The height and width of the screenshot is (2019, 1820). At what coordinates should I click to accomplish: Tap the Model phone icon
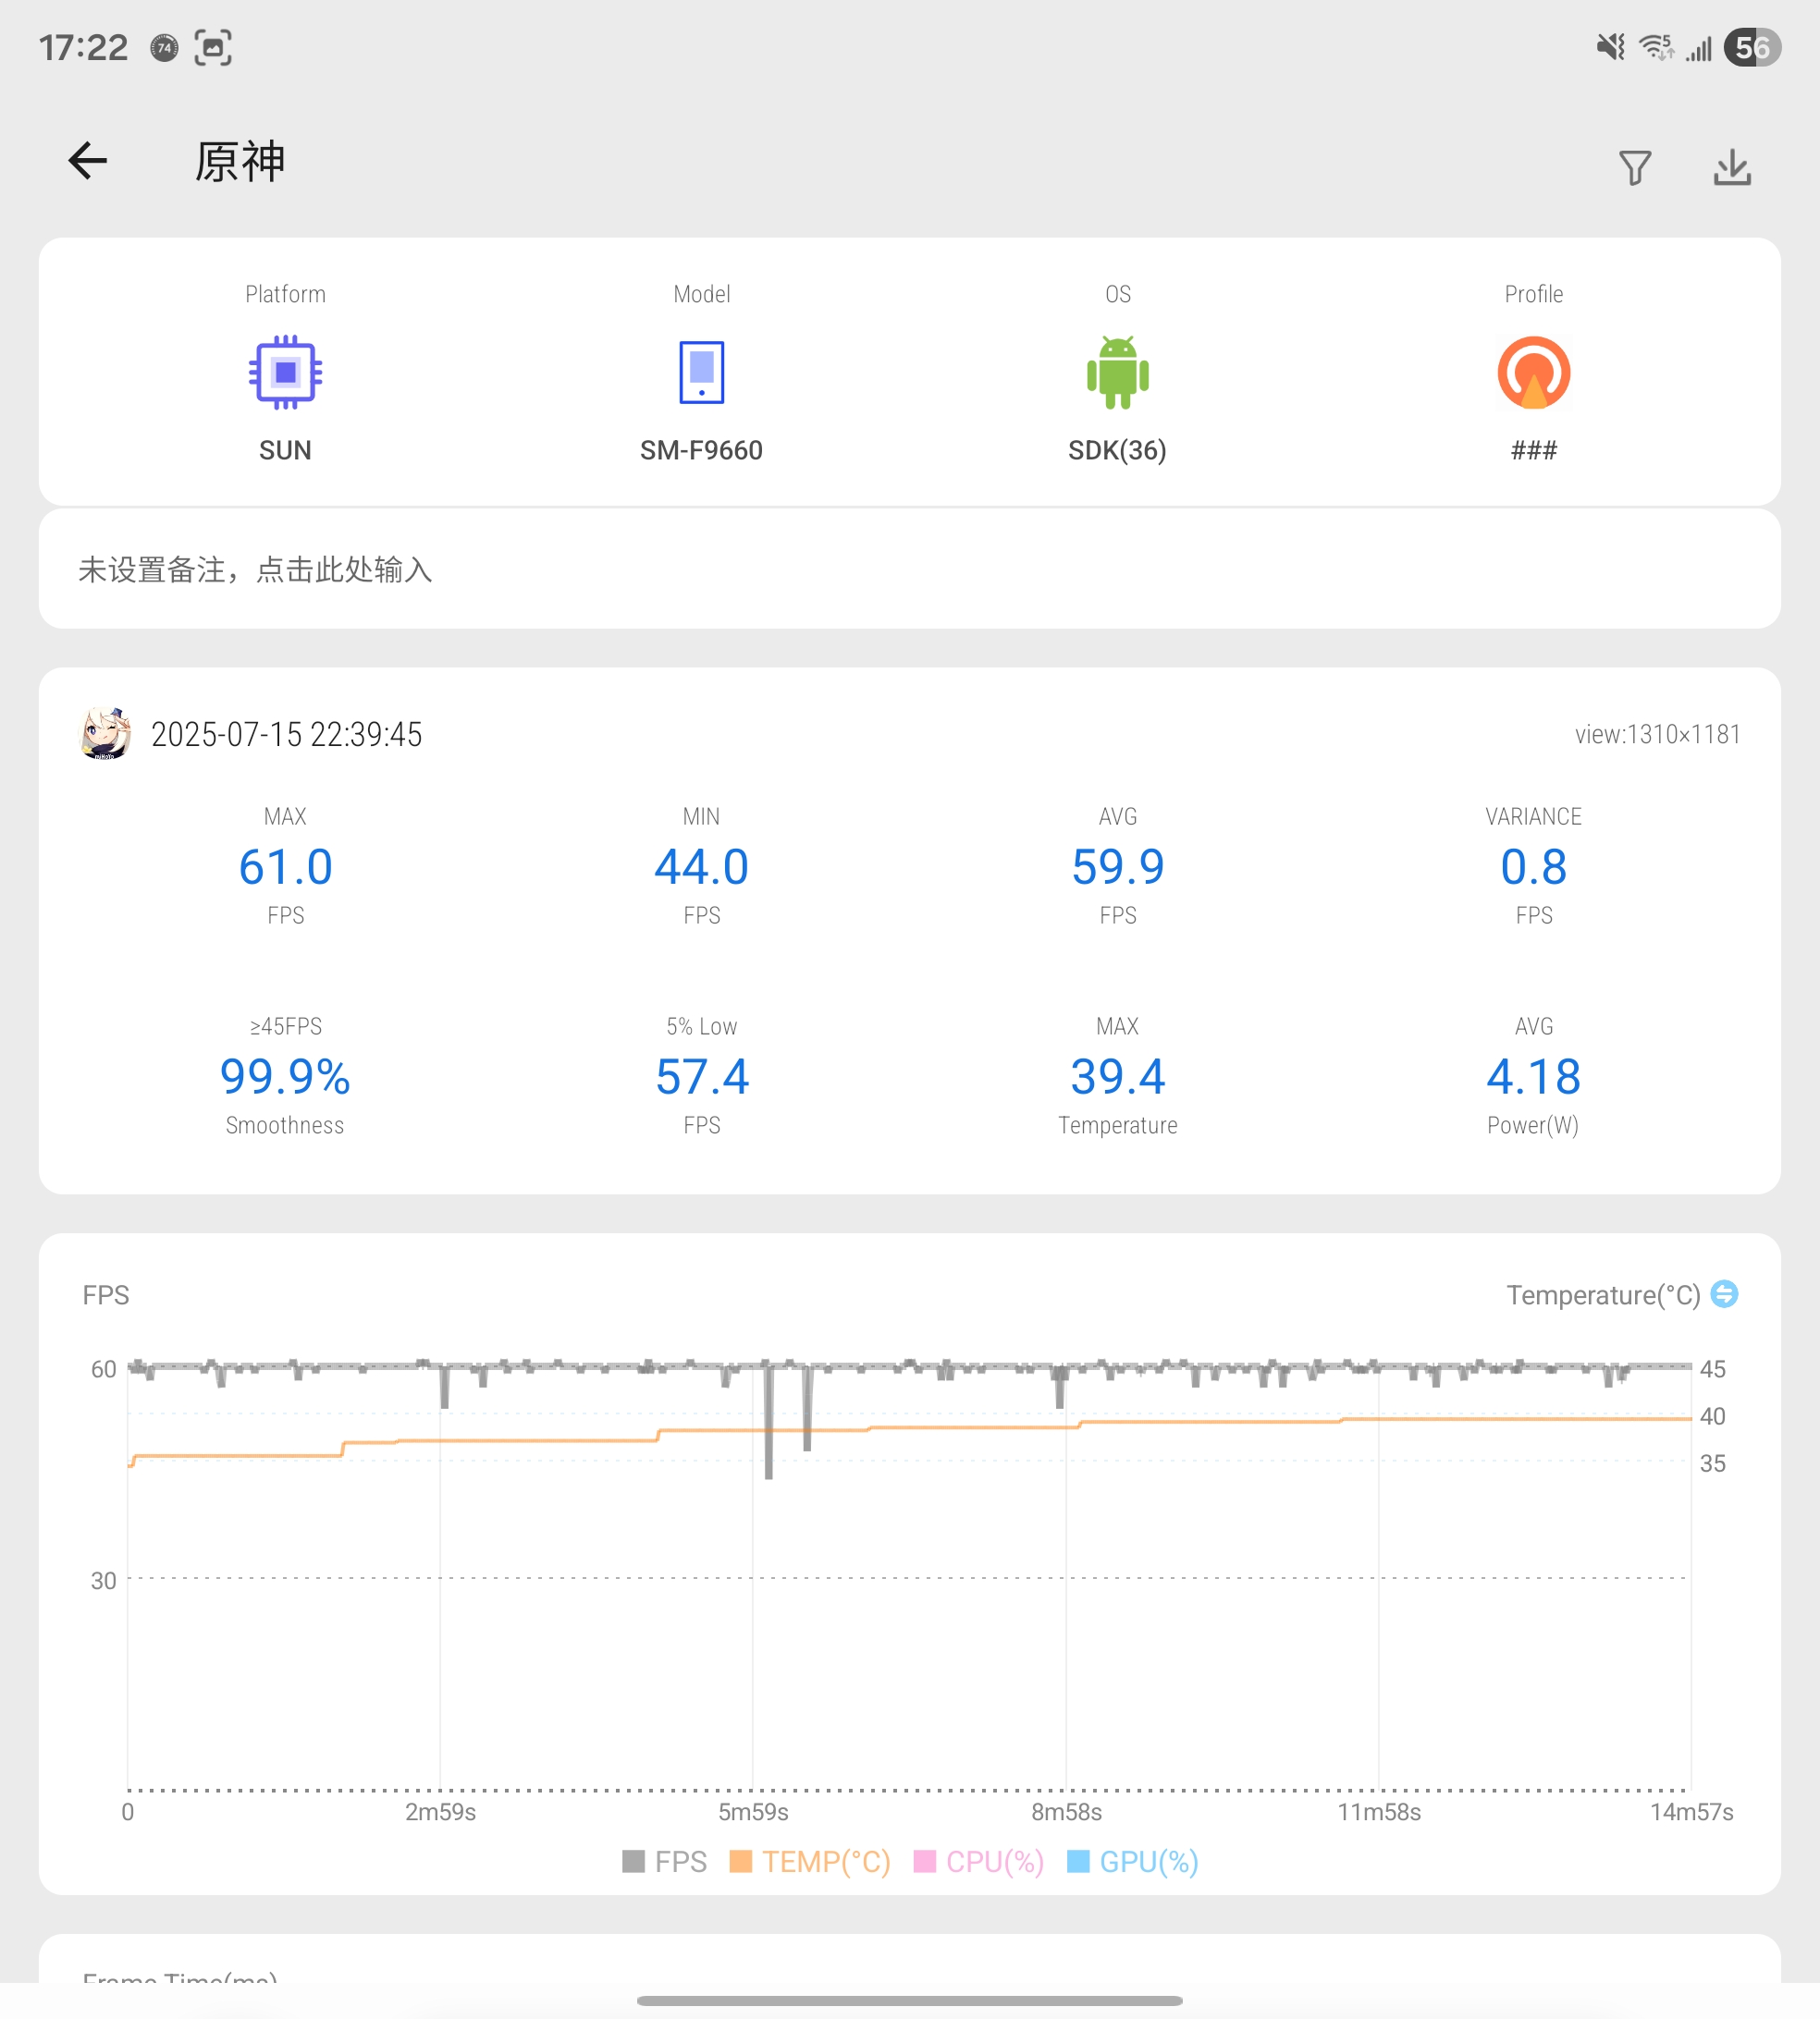(701, 373)
